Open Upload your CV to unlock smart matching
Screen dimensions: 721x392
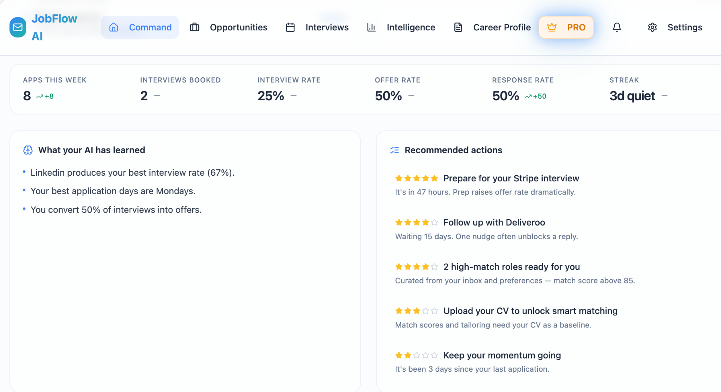coord(530,311)
